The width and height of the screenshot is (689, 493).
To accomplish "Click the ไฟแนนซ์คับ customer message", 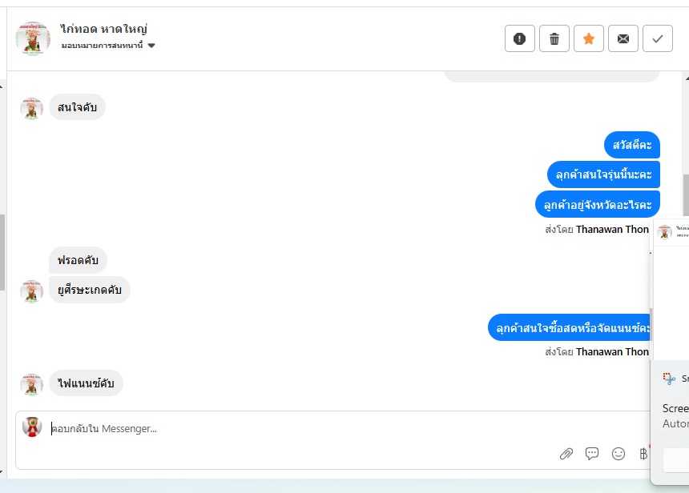I will [86, 383].
